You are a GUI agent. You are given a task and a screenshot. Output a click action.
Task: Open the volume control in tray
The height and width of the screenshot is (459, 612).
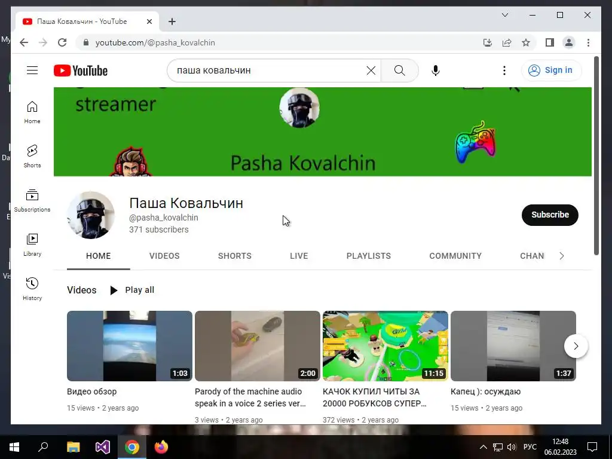pyautogui.click(x=512, y=447)
